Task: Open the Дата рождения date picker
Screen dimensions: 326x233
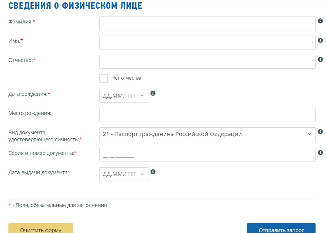Action: [x=124, y=96]
